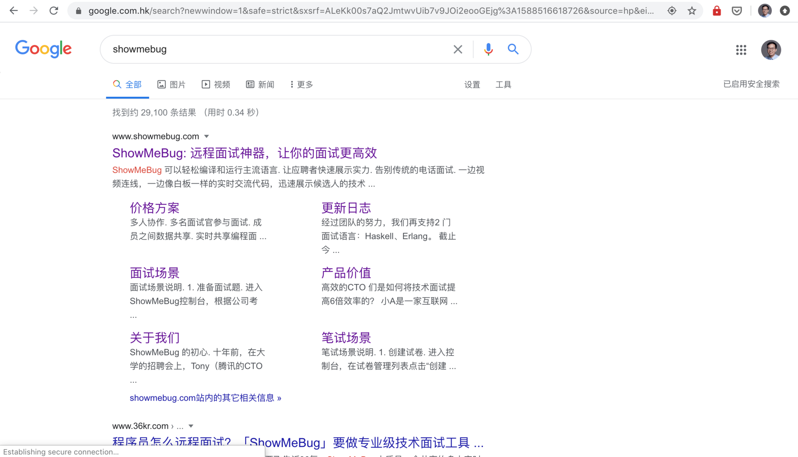Open the Pocket extension icon
This screenshot has width=798, height=457.
[737, 11]
